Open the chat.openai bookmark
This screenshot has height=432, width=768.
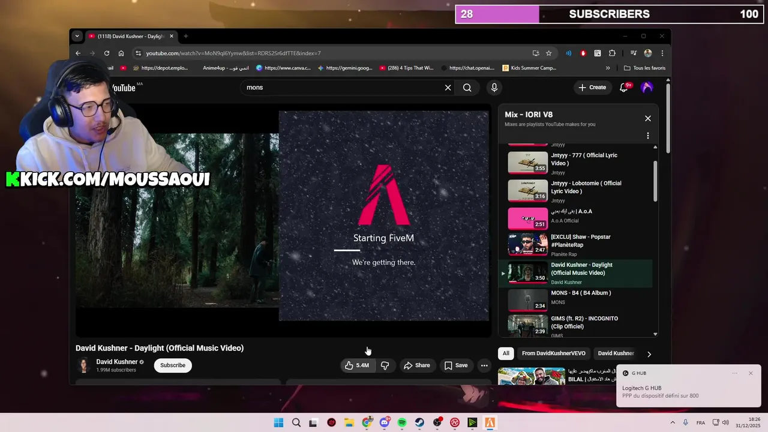(467, 68)
